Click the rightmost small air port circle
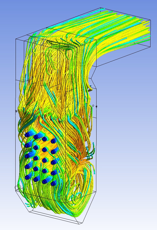157x230 pixels. [97, 106]
